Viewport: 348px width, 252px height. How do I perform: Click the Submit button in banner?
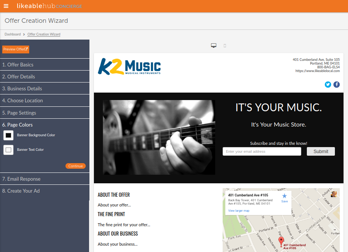(x=321, y=152)
